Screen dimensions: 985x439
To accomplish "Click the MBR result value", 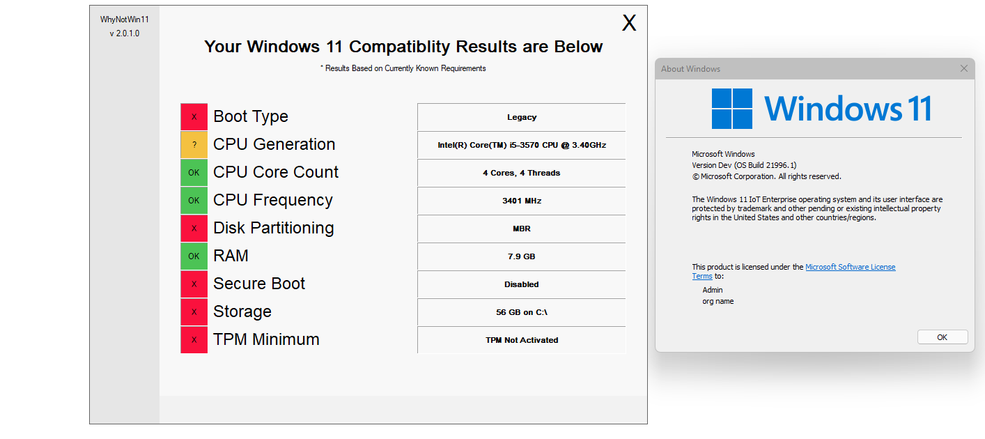I will 522,229.
